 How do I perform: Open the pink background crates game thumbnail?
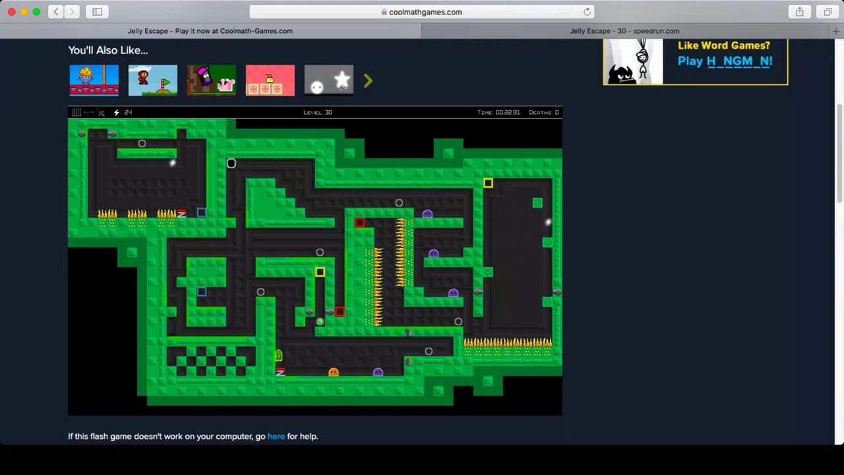coord(270,80)
